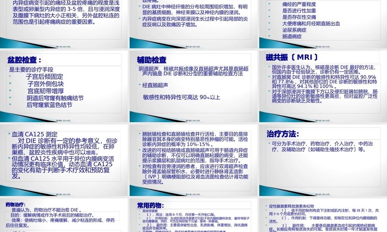Select the arrow marker next to 泌尿系病症
This screenshot has height=232, width=387.
tap(269, 29)
